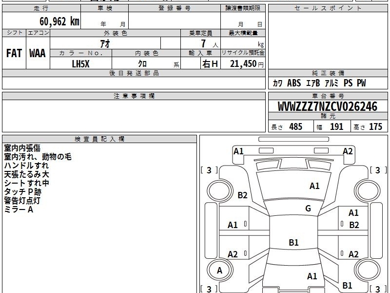Click the B1 mark on the roof
This screenshot has height=293, width=390.
pyautogui.click(x=293, y=242)
